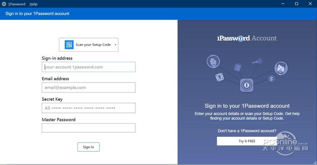Click 'Sign in to your 1Password account' blue banner text
This screenshot has height=165, width=317.
pyautogui.click(x=37, y=14)
